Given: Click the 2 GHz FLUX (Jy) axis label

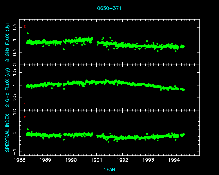Looking at the screenshot, I should (8, 87).
